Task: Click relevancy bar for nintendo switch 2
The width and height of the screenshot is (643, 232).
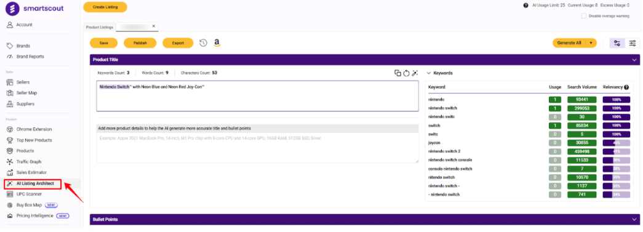Action: coord(617,151)
